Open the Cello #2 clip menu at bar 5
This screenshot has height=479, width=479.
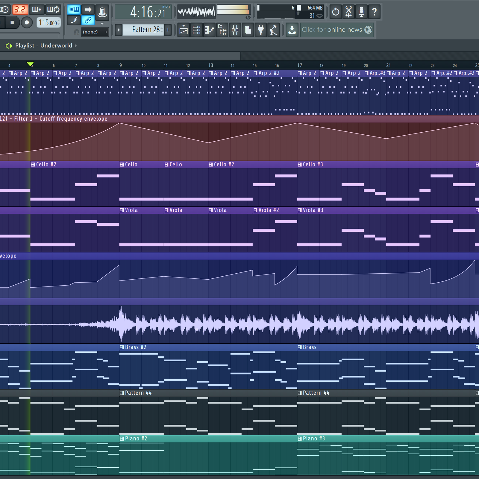(33, 165)
